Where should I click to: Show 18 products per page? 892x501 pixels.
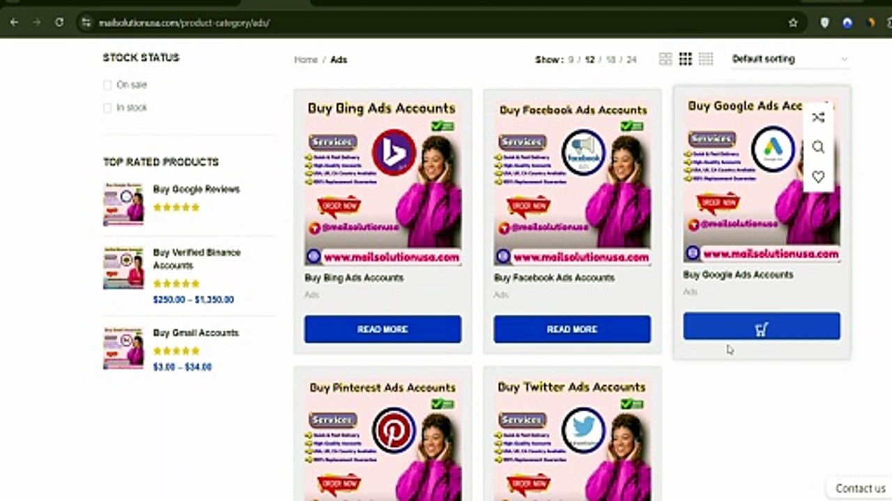pyautogui.click(x=610, y=60)
